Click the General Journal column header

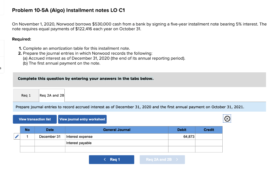(117, 130)
